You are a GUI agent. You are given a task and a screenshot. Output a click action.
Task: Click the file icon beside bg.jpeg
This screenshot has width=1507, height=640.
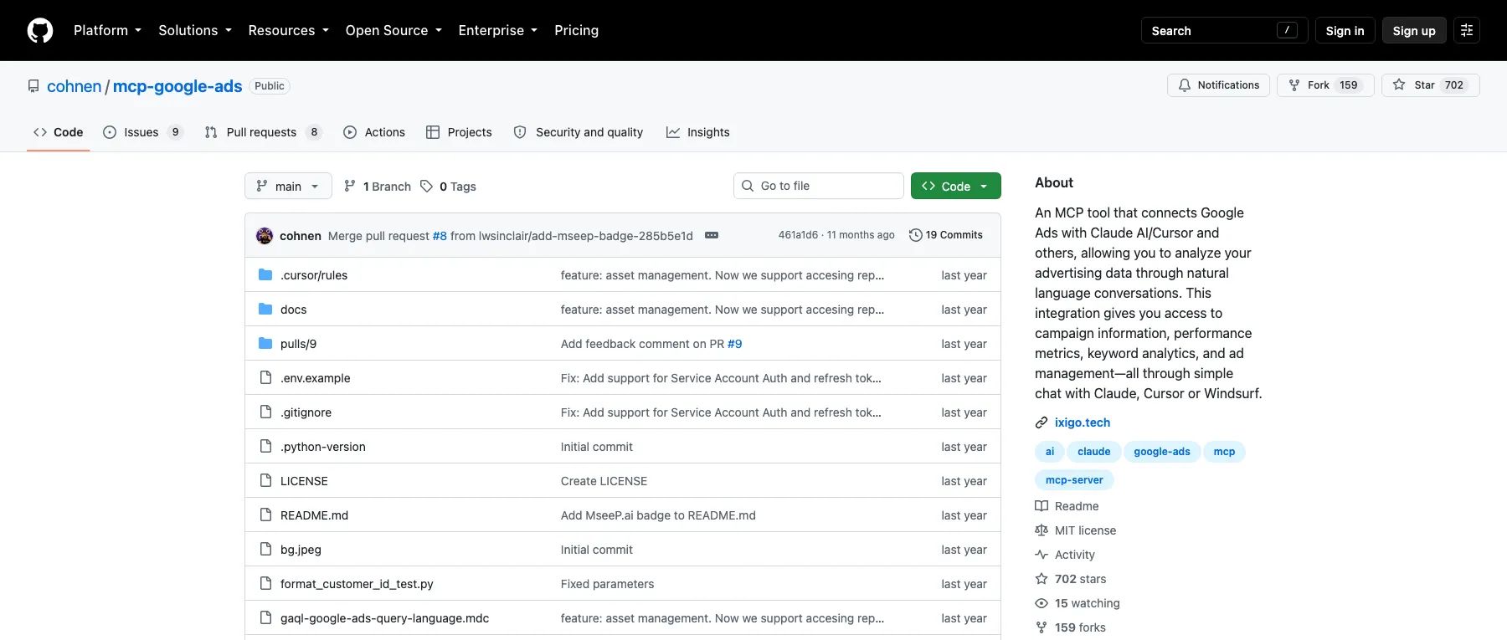[x=265, y=549]
